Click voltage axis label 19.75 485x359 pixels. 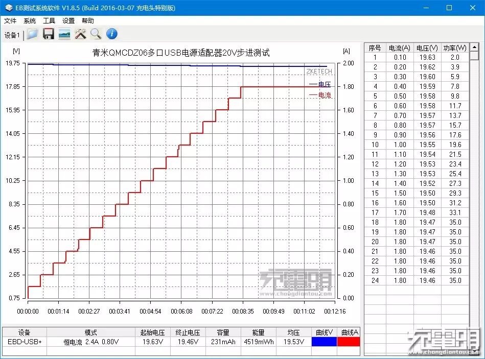coord(13,63)
